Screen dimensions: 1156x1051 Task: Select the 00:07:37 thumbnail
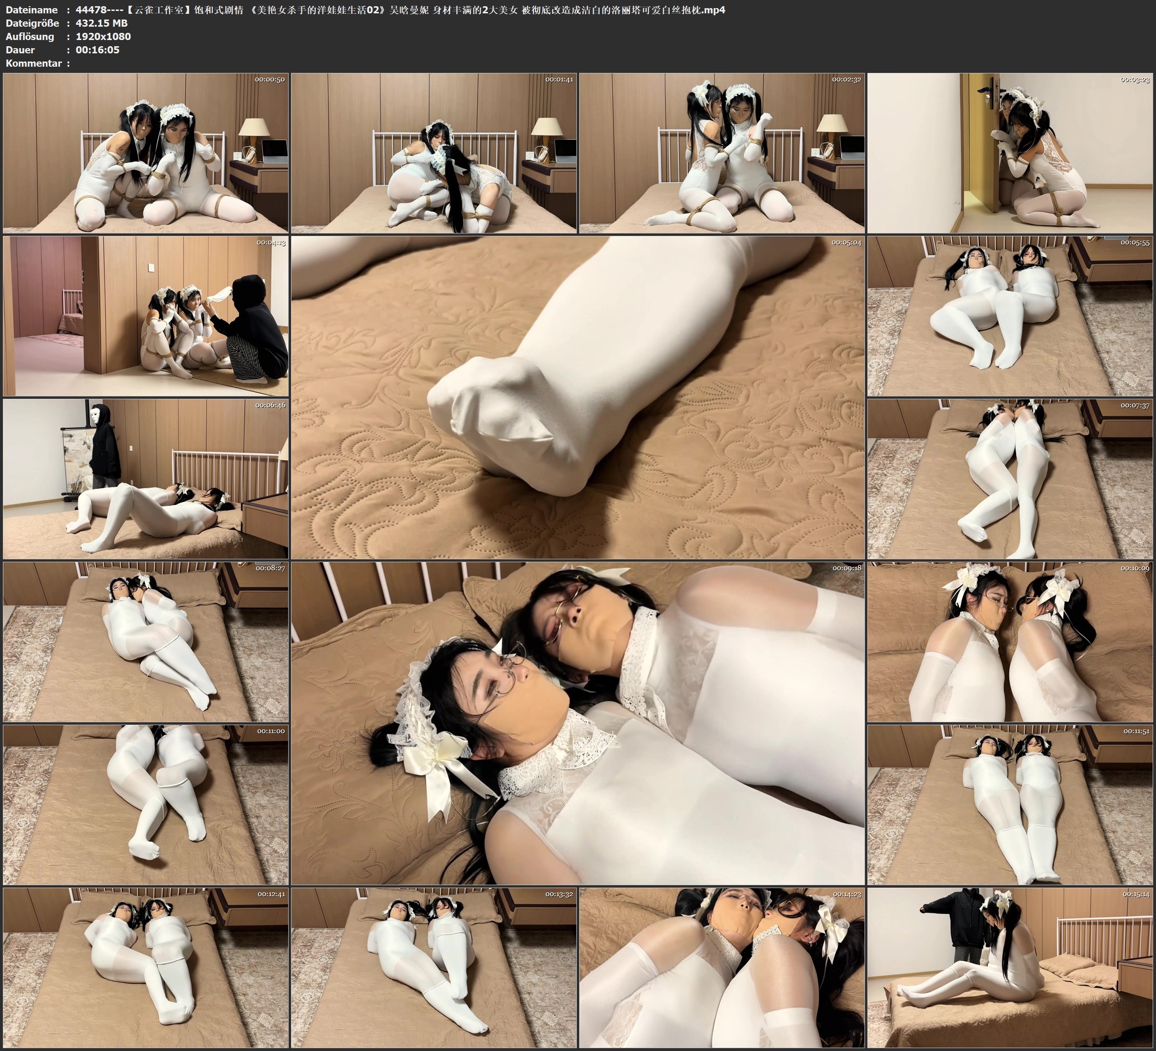click(x=1010, y=479)
